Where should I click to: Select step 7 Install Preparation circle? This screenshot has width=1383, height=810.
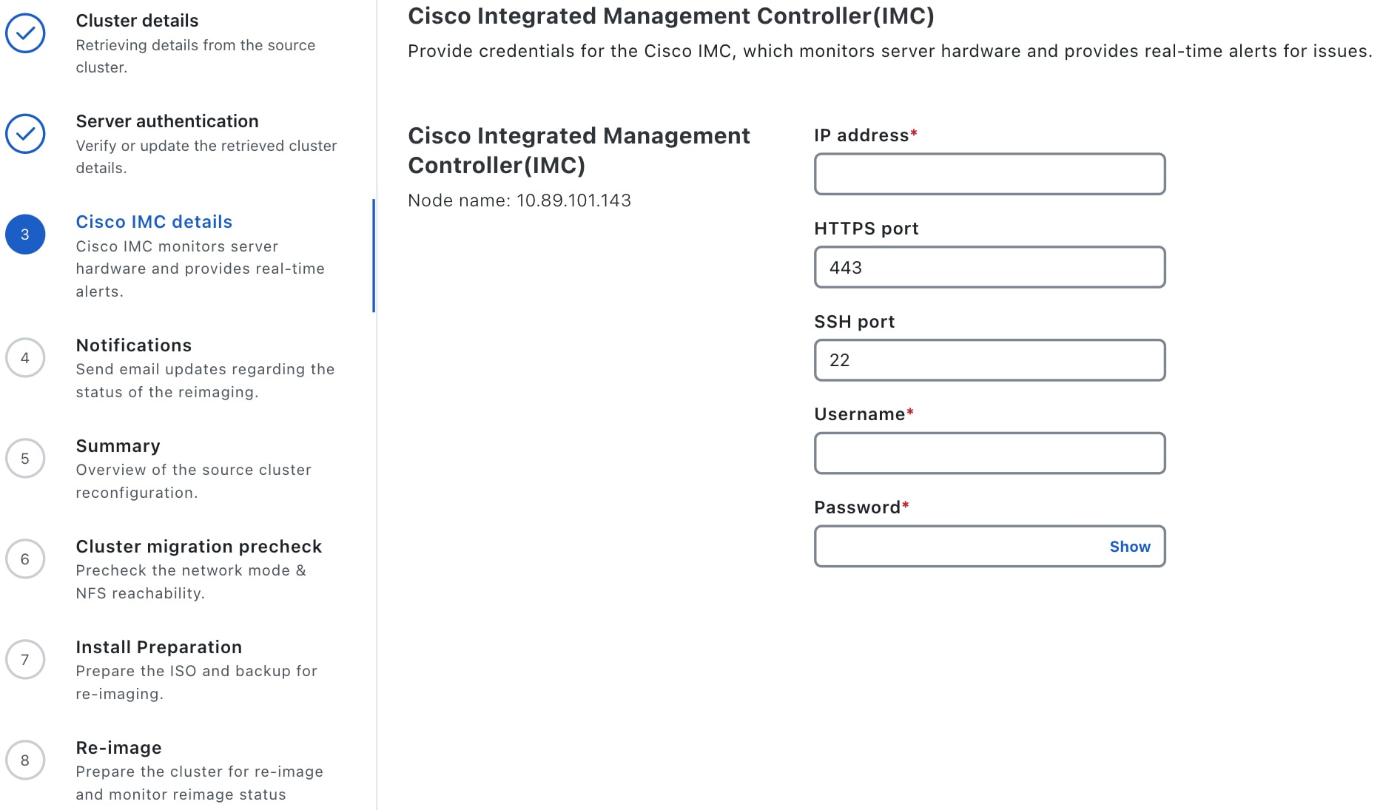point(25,660)
